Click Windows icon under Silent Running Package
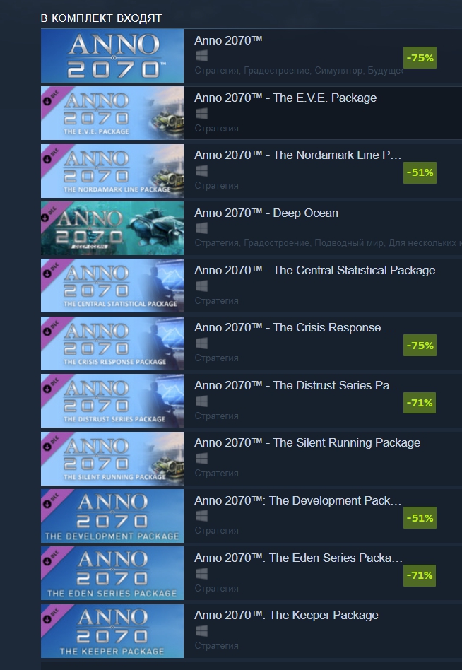Image resolution: width=462 pixels, height=670 pixels. (x=201, y=459)
